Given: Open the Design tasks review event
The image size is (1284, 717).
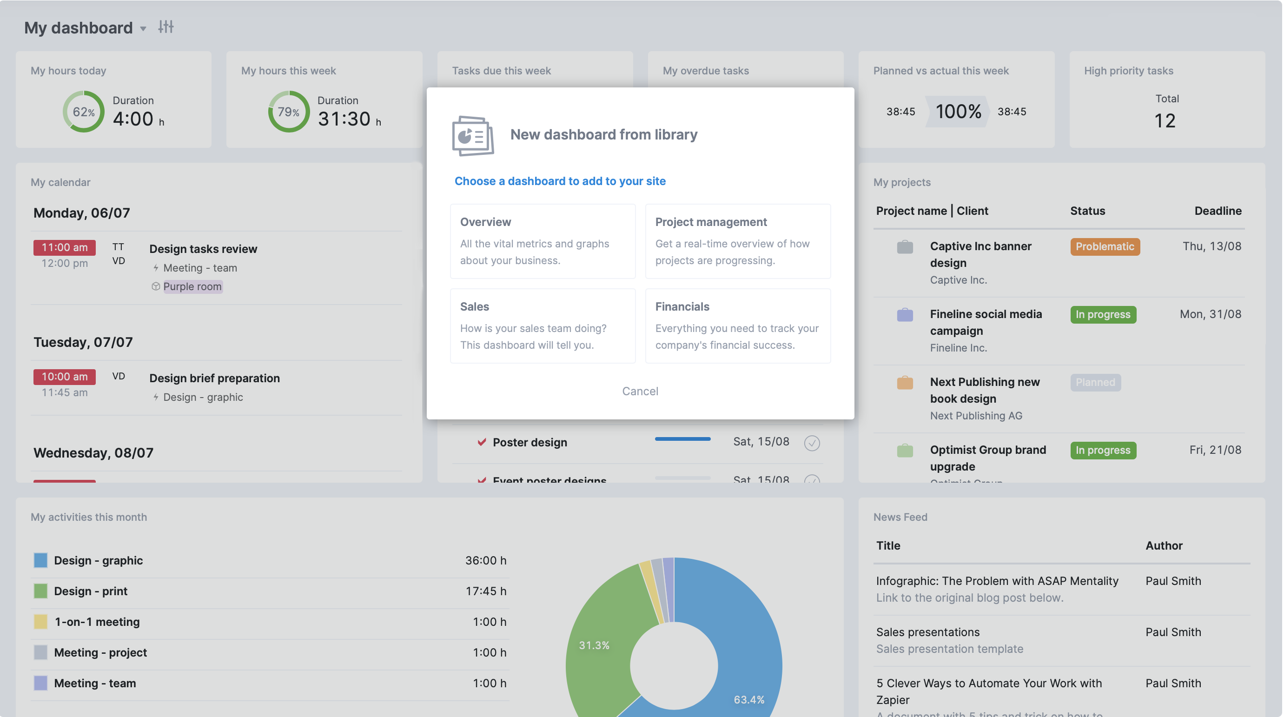Looking at the screenshot, I should click(x=203, y=249).
